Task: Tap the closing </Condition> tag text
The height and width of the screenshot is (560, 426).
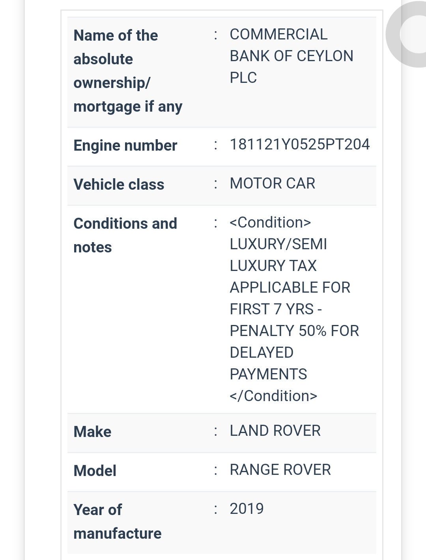Action: 274,396
